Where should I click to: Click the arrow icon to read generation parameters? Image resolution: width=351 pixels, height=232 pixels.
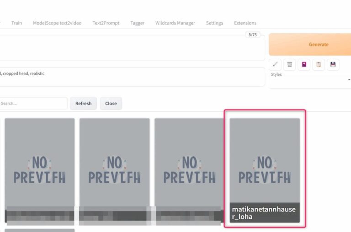point(275,65)
